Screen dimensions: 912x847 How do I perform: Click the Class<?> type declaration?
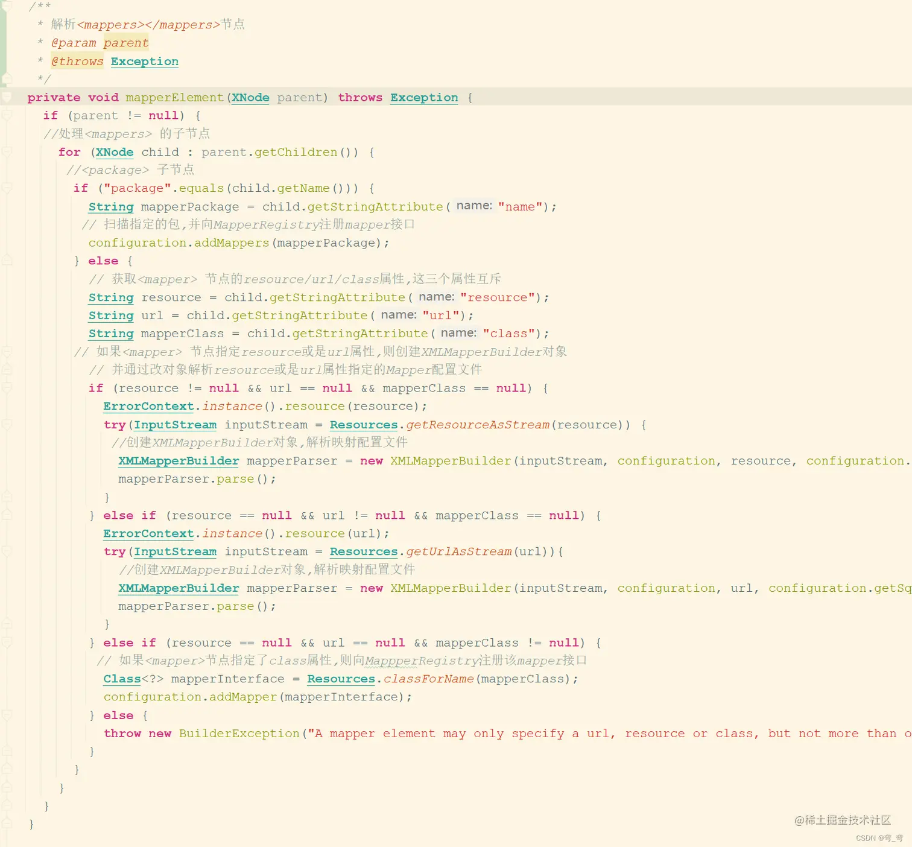pyautogui.click(x=133, y=679)
